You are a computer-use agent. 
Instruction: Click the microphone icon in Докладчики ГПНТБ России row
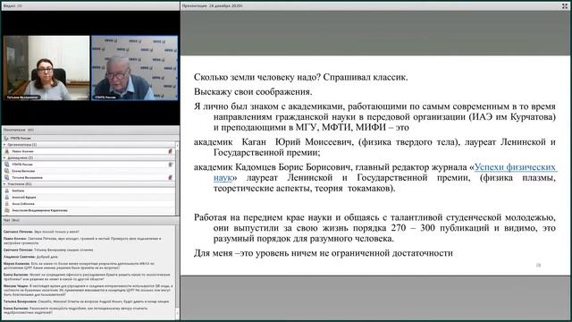coord(170,165)
